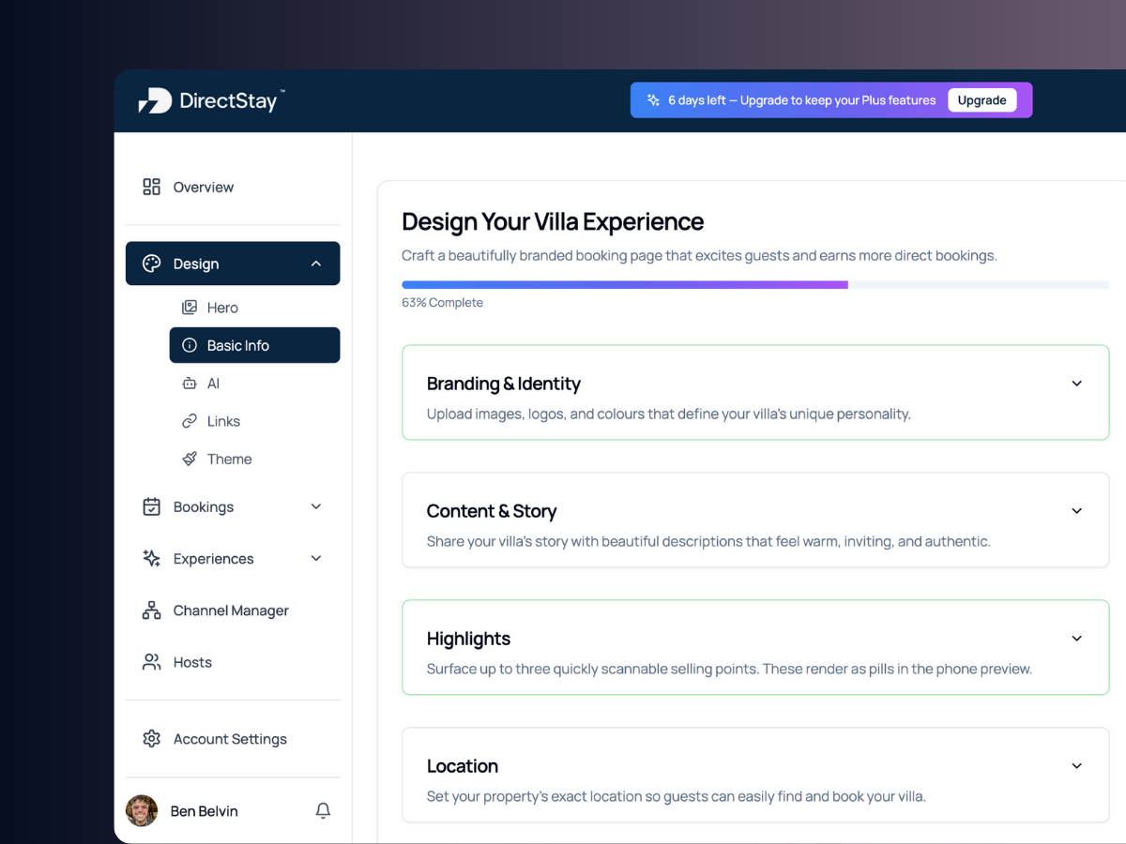Screen dimensions: 1126x844
Task: Click Ben Belvin's profile avatar
Action: pos(142,810)
